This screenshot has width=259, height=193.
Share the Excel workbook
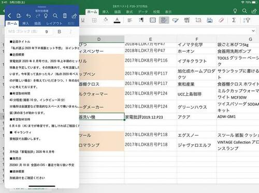(254, 11)
